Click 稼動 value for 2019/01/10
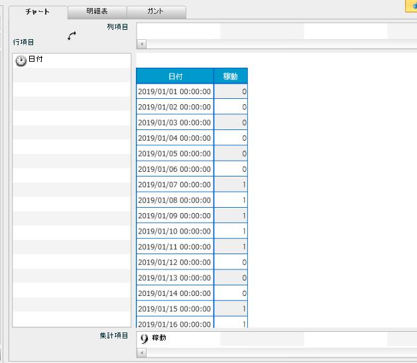The height and width of the screenshot is (363, 417). pos(231,231)
